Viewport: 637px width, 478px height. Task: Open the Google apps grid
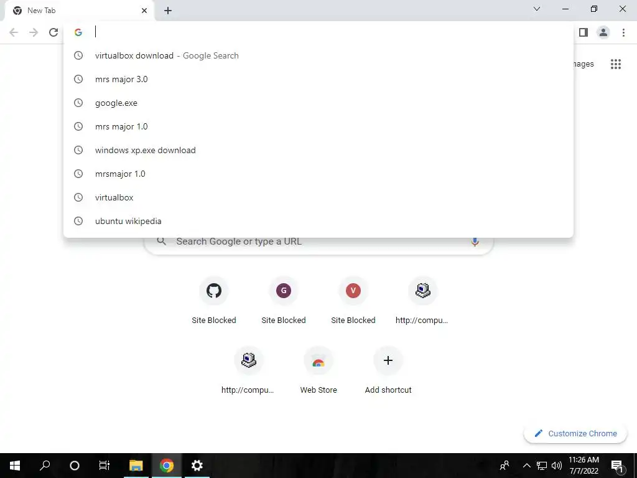tap(615, 64)
